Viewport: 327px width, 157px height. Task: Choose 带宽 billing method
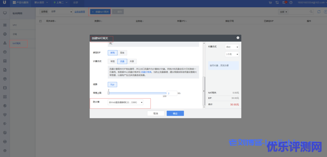point(112,61)
